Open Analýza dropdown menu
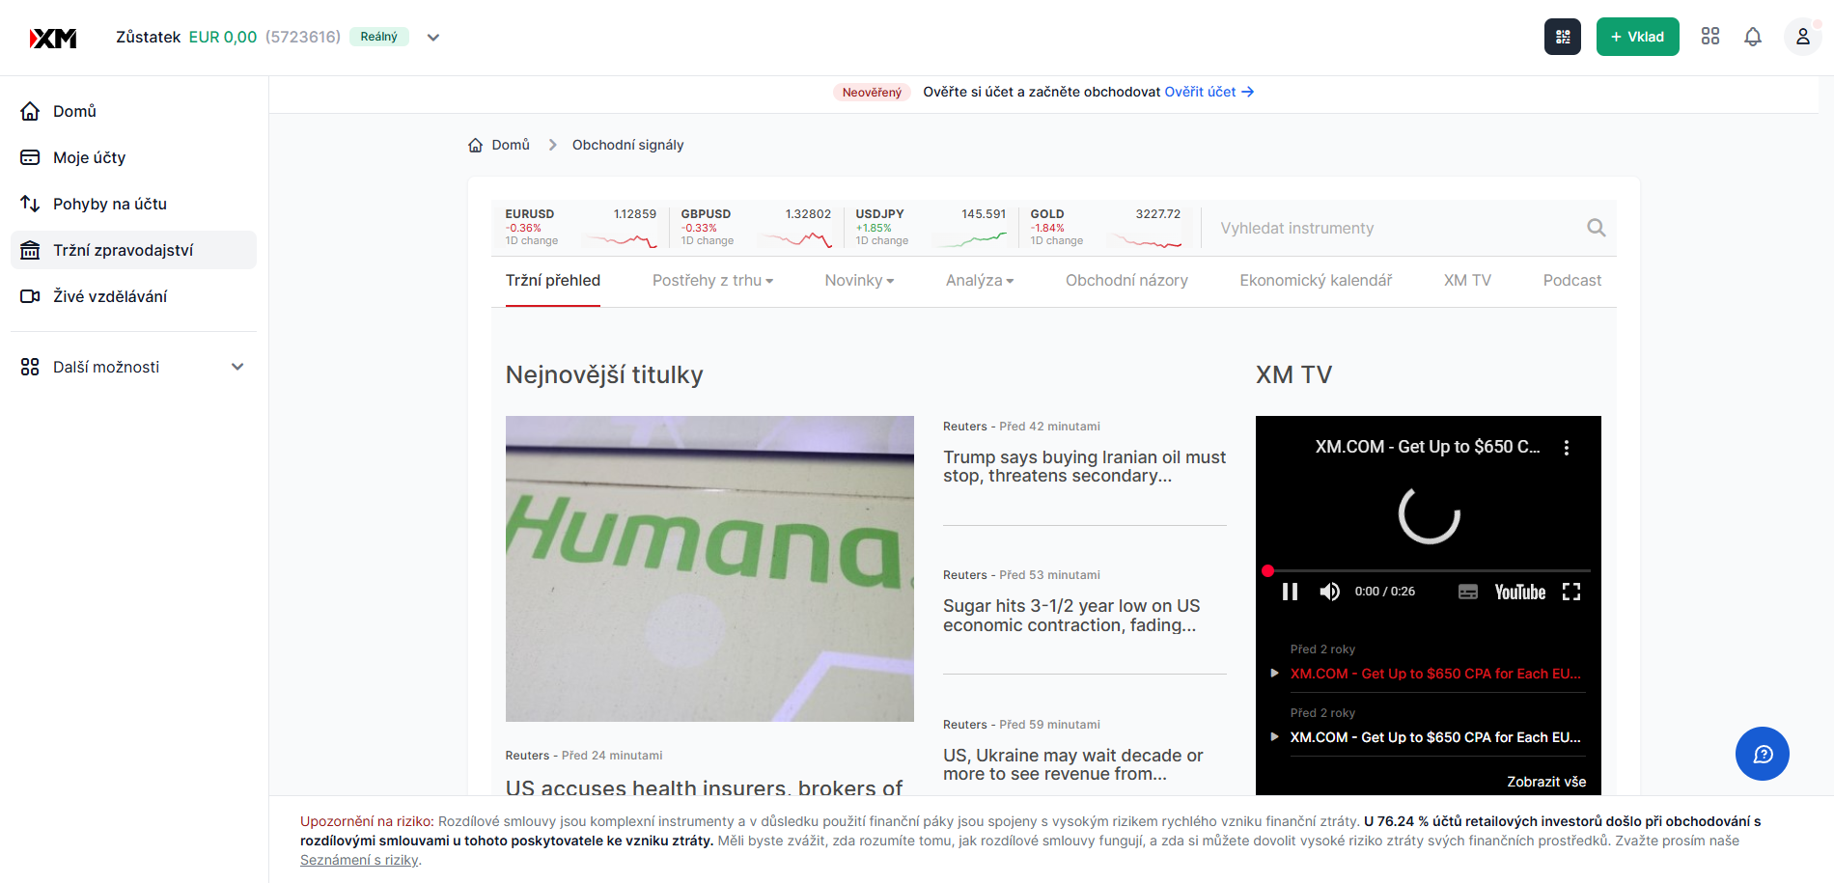1834x883 pixels. point(980,281)
